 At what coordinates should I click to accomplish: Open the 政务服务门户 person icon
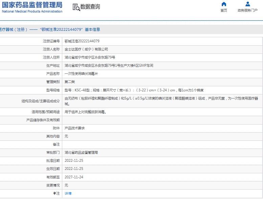click(247, 4)
